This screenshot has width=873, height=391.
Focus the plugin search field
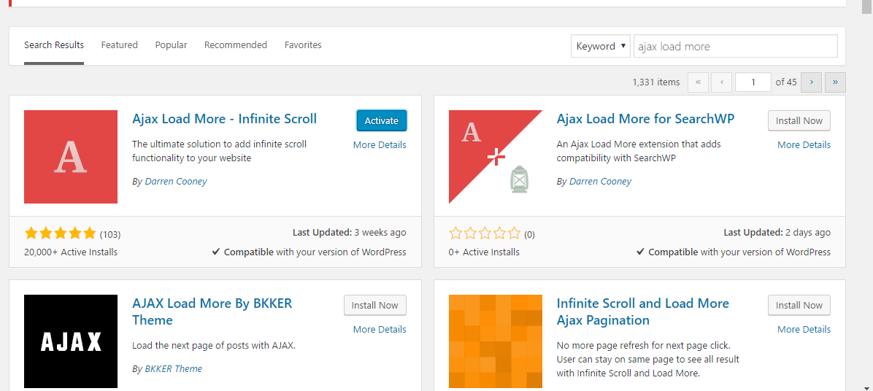point(736,46)
